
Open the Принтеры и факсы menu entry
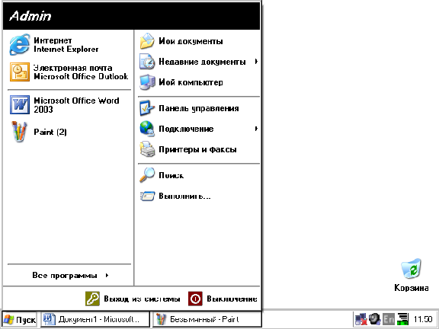point(200,149)
